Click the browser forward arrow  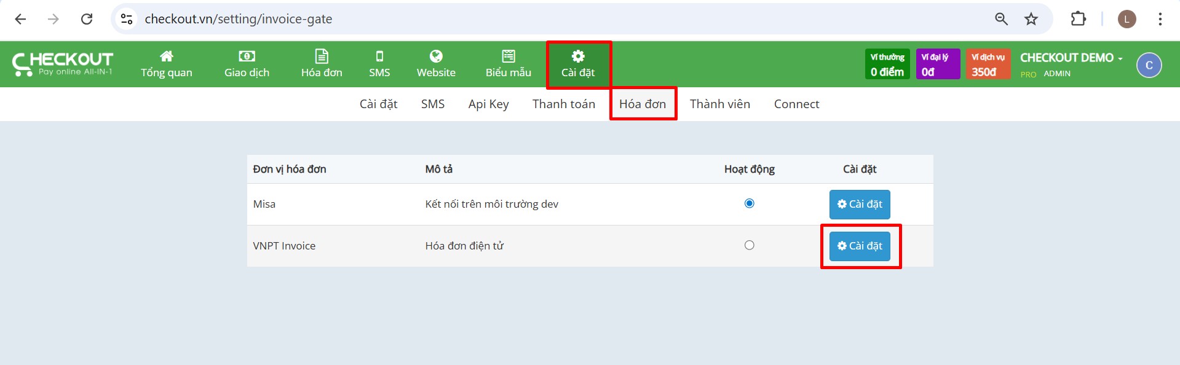53,19
